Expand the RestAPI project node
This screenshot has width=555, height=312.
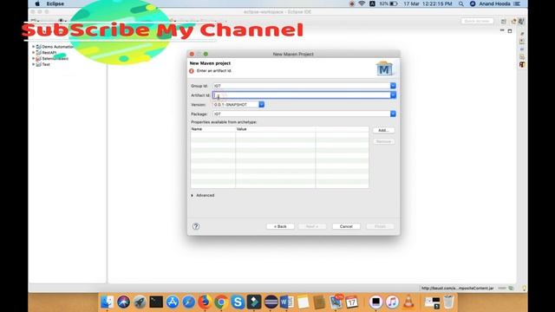click(34, 52)
